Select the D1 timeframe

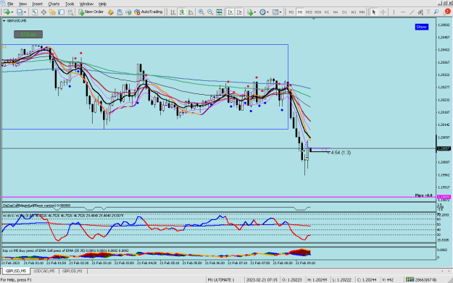pyautogui.click(x=344, y=12)
